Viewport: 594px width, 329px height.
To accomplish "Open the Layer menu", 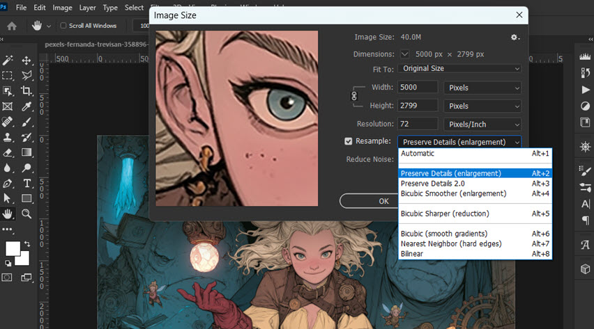I will pos(87,8).
